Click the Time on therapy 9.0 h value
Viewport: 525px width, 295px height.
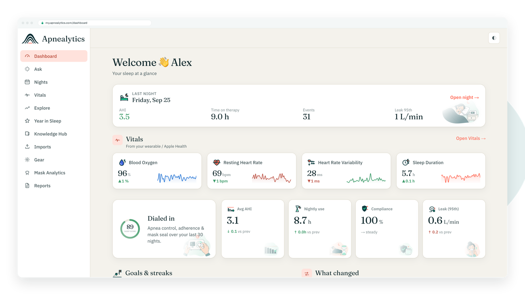tap(220, 117)
